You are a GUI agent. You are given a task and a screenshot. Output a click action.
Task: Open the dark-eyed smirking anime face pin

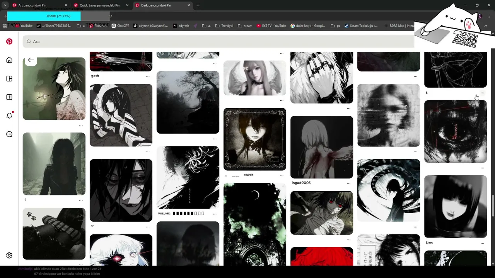click(121, 190)
